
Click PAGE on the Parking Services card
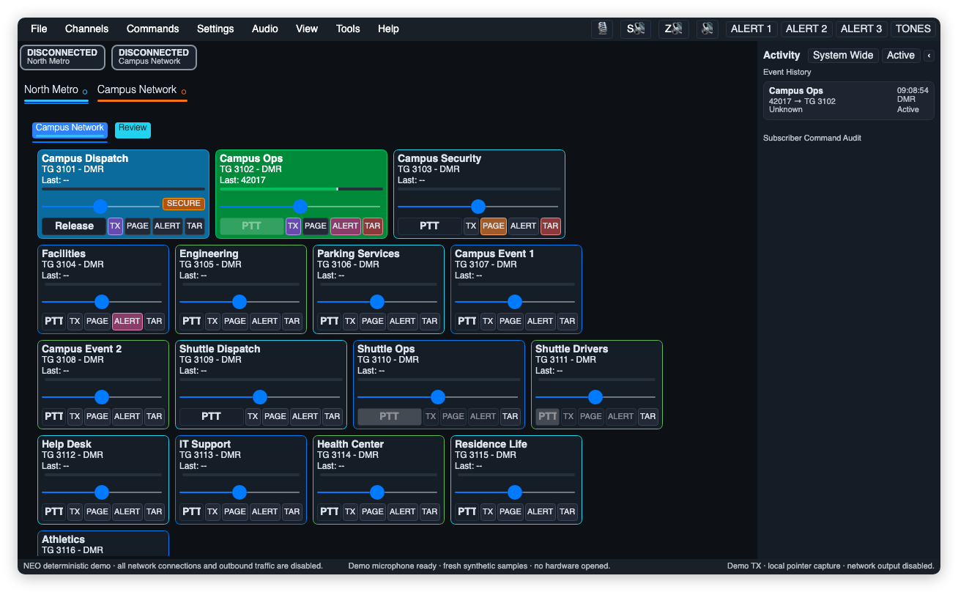[372, 321]
